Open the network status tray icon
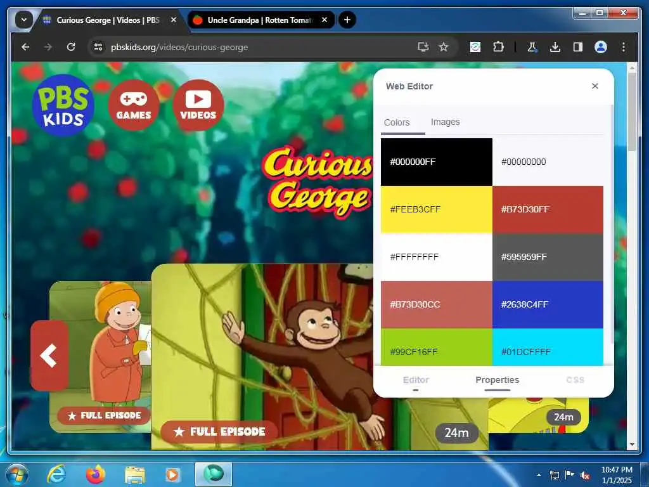Image resolution: width=649 pixels, height=487 pixels. pos(554,475)
